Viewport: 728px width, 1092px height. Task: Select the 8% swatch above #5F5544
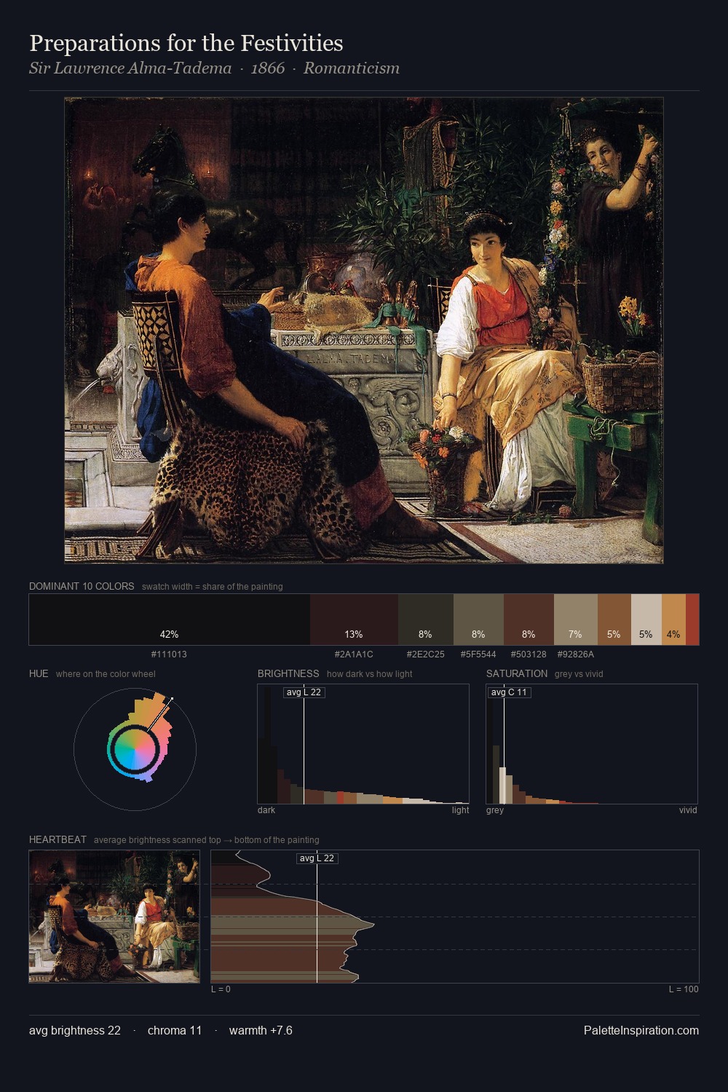[x=478, y=620]
